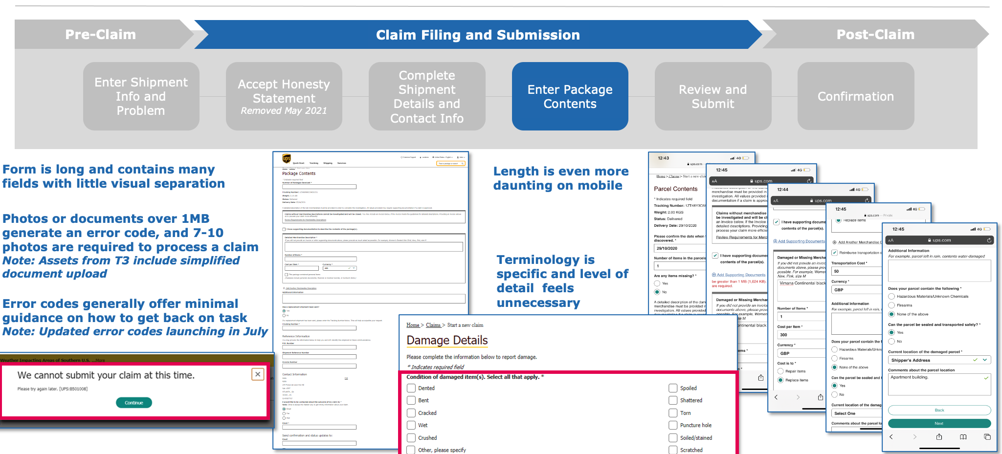The image size is (1002, 454).
Task: Check the Crushed condition box
Action: click(x=411, y=438)
